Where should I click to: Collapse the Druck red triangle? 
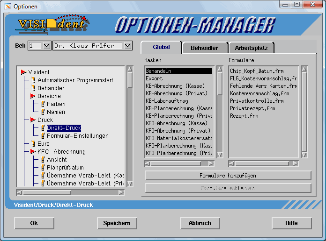[x=33, y=120]
